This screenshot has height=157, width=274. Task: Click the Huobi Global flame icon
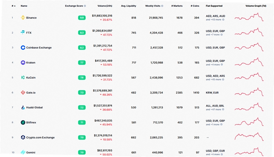click(x=23, y=107)
